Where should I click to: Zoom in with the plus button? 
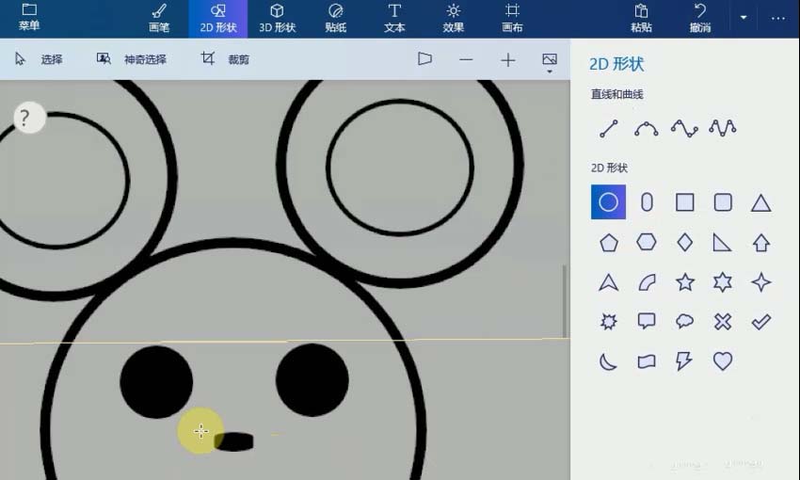pyautogui.click(x=507, y=60)
